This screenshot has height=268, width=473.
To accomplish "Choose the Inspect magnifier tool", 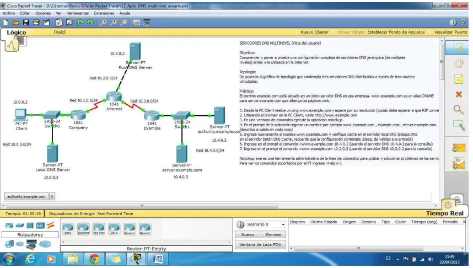I will [x=459, y=110].
